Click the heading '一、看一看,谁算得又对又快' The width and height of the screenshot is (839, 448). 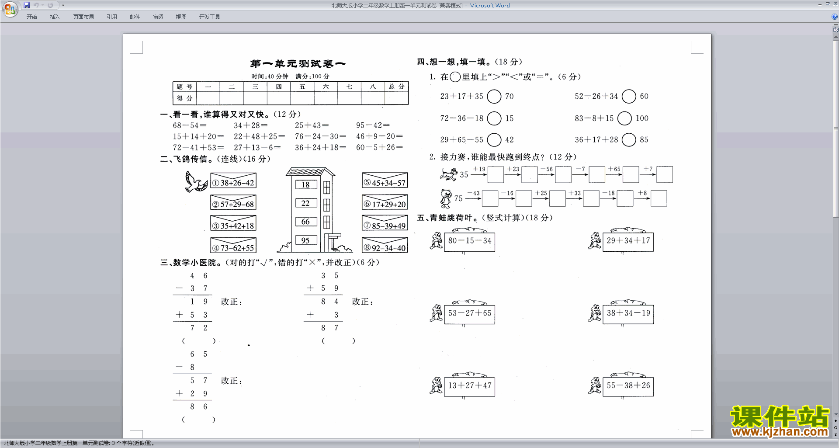(x=215, y=115)
